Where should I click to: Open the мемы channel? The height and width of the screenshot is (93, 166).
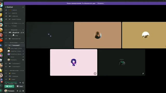click(x=15, y=73)
